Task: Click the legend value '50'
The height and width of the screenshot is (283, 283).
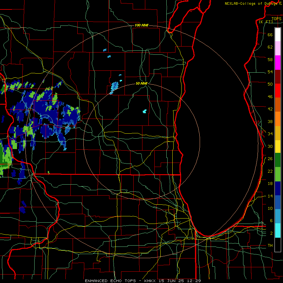Action: pos(270,84)
